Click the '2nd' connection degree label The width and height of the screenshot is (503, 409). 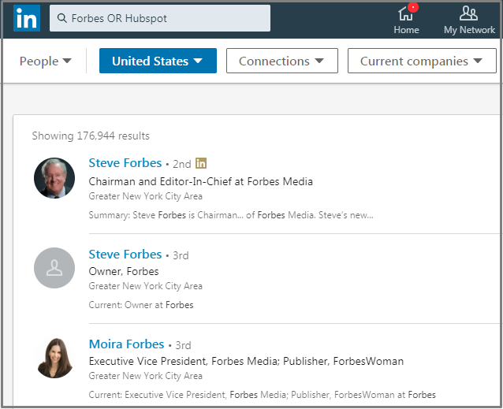pos(182,164)
